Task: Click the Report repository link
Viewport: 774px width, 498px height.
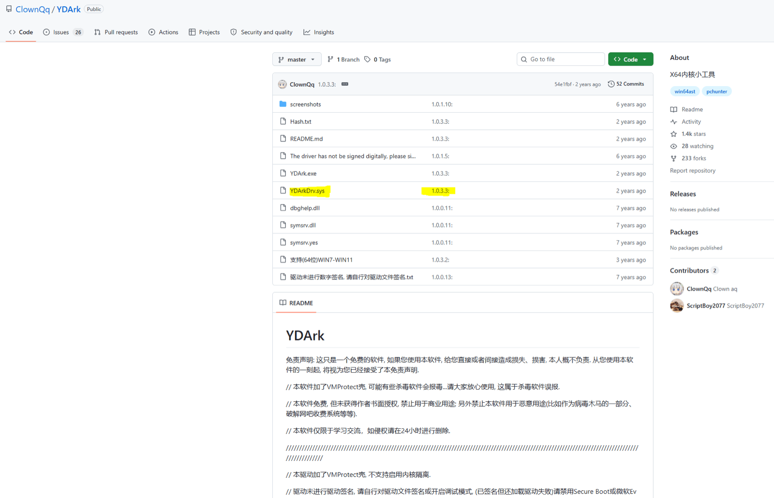Action: (x=693, y=171)
